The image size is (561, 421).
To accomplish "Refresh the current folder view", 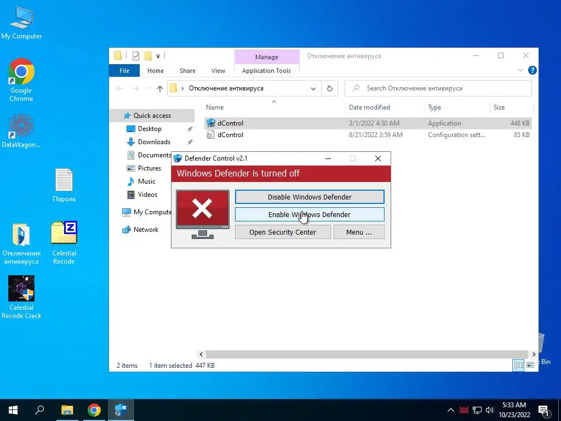I will pyautogui.click(x=329, y=88).
